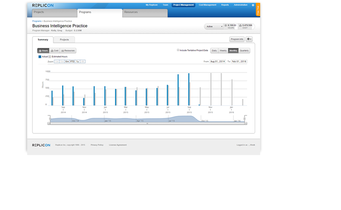Viewport: 341px width, 210px height.
Task: Select Weekly time granularity
Action: click(223, 51)
